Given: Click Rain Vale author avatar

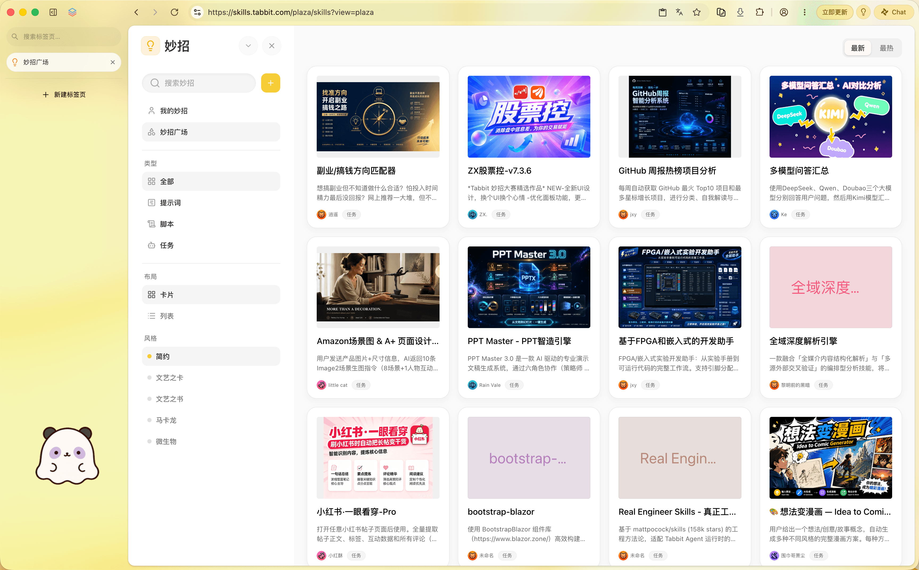Looking at the screenshot, I should [x=472, y=385].
